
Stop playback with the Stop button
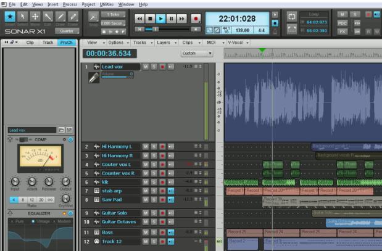click(x=150, y=19)
